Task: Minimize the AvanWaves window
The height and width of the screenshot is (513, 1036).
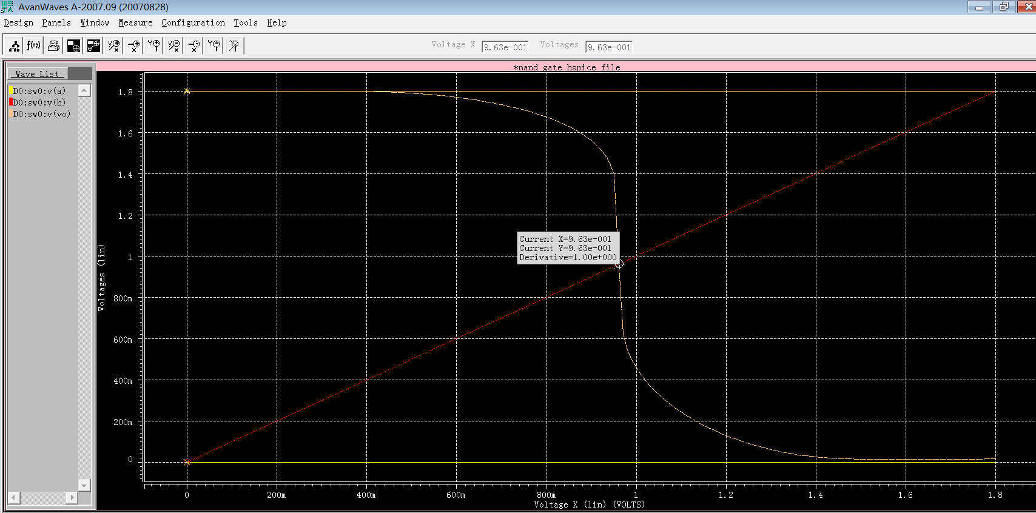Action: coord(979,7)
